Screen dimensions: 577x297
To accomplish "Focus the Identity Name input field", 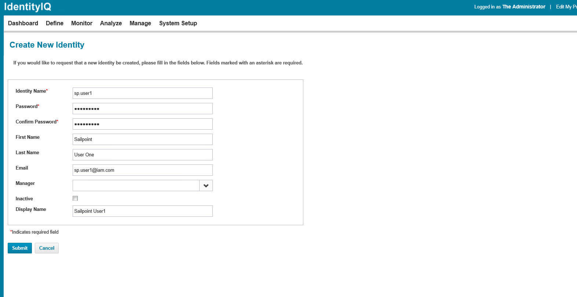I will click(143, 93).
